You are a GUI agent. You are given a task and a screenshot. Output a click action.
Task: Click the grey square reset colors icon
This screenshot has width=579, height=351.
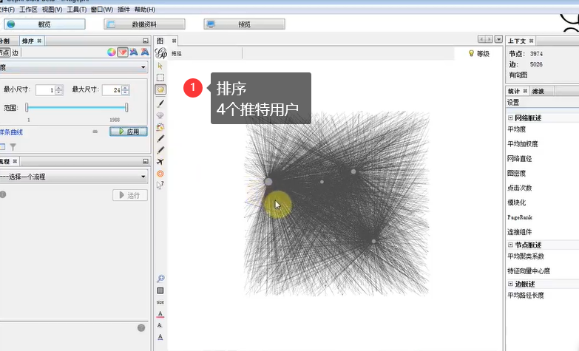pos(160,291)
